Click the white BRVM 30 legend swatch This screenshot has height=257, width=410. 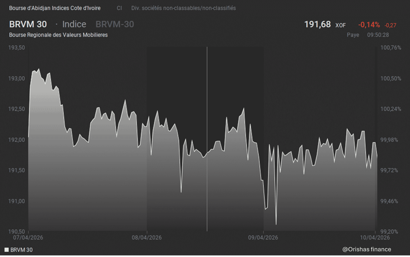[7, 250]
